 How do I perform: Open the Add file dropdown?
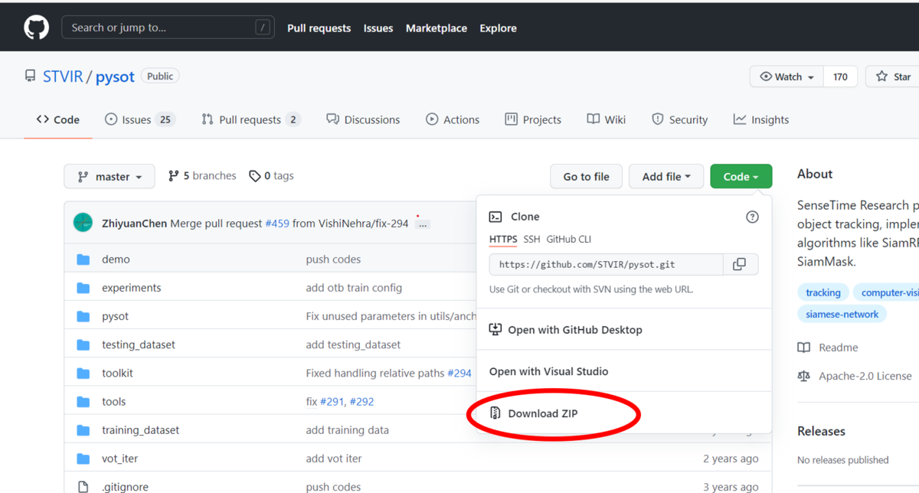(666, 177)
